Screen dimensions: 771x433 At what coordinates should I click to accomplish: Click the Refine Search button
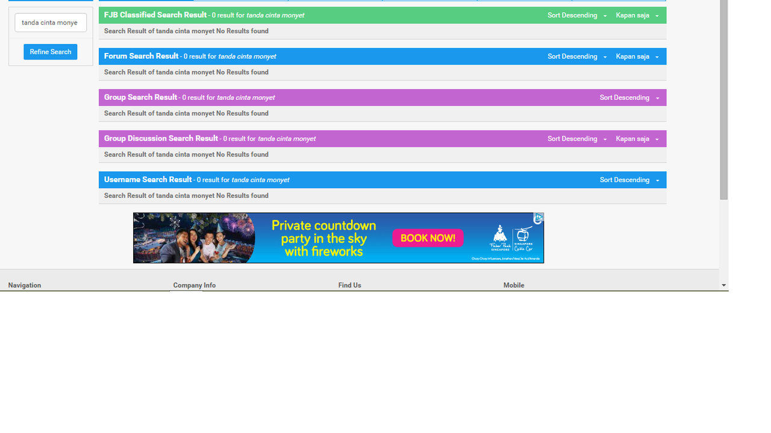pyautogui.click(x=51, y=52)
